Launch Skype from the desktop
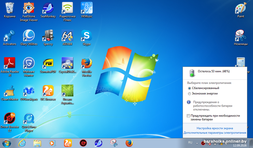 click(x=87, y=38)
